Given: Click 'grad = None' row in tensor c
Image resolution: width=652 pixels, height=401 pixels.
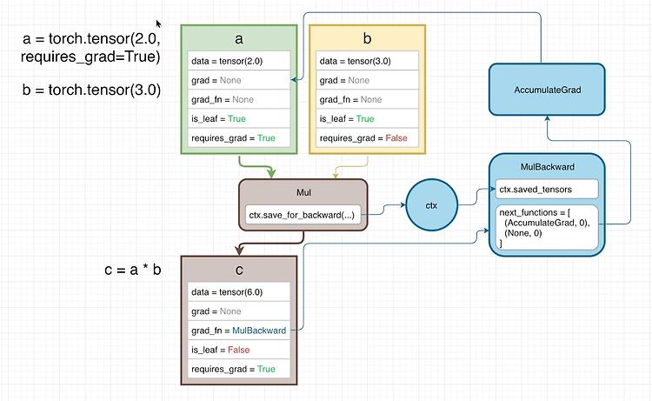Looking at the screenshot, I should click(x=239, y=311).
